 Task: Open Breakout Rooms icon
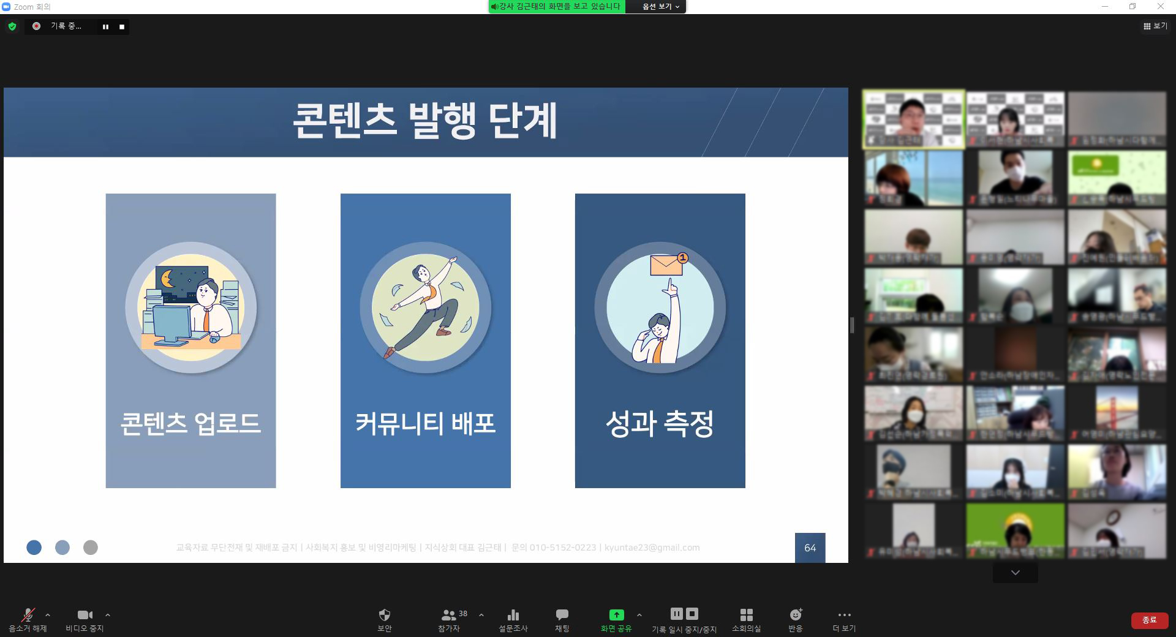coord(746,615)
